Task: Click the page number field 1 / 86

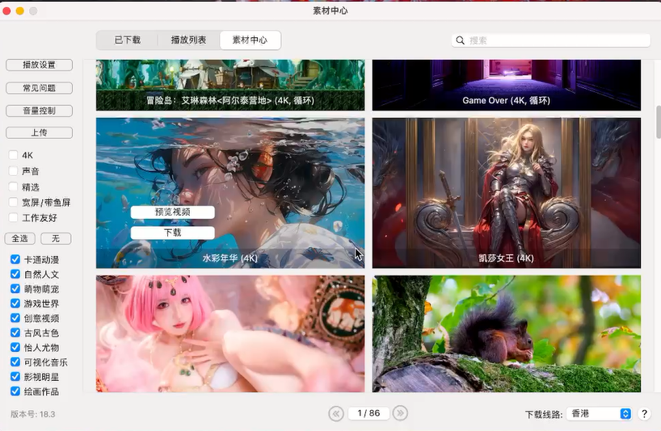Action: (x=368, y=413)
